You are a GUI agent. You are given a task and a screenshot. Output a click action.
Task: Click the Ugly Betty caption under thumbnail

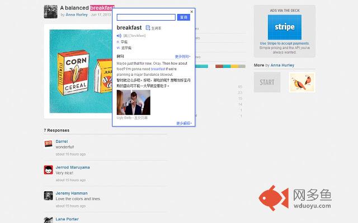pyautogui.click(x=132, y=118)
